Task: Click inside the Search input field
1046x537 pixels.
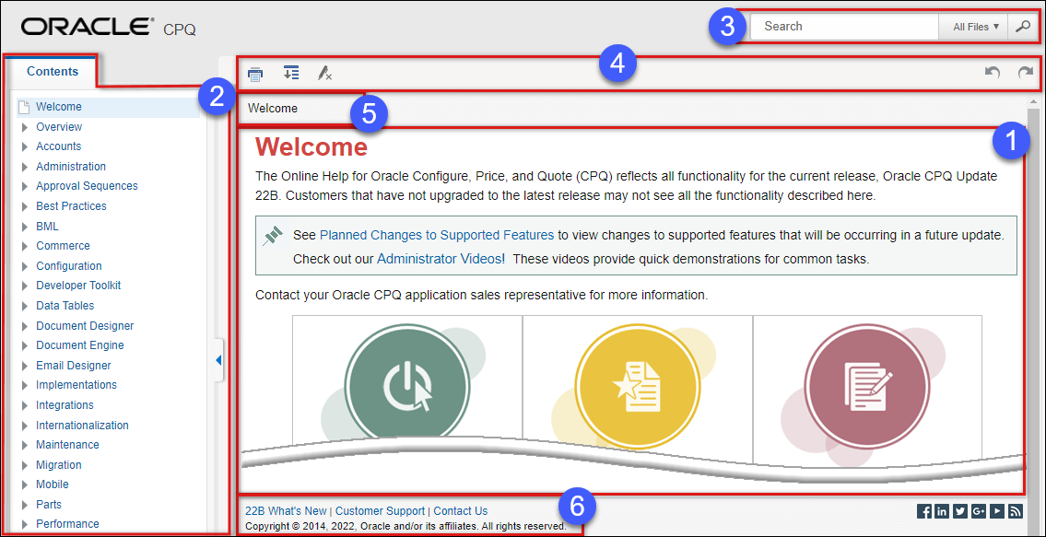Action: (844, 27)
